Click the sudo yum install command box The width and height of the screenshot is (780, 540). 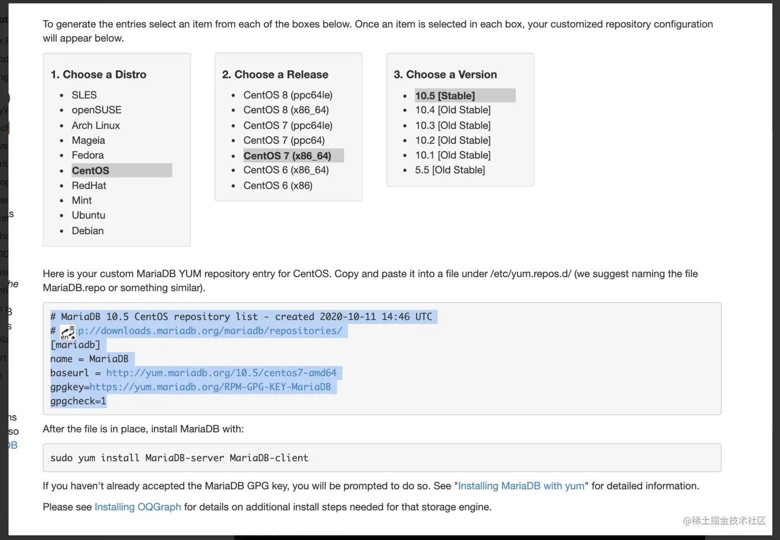382,458
